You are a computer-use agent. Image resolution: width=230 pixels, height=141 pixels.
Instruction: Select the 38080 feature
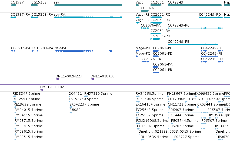(x=71, y=113)
